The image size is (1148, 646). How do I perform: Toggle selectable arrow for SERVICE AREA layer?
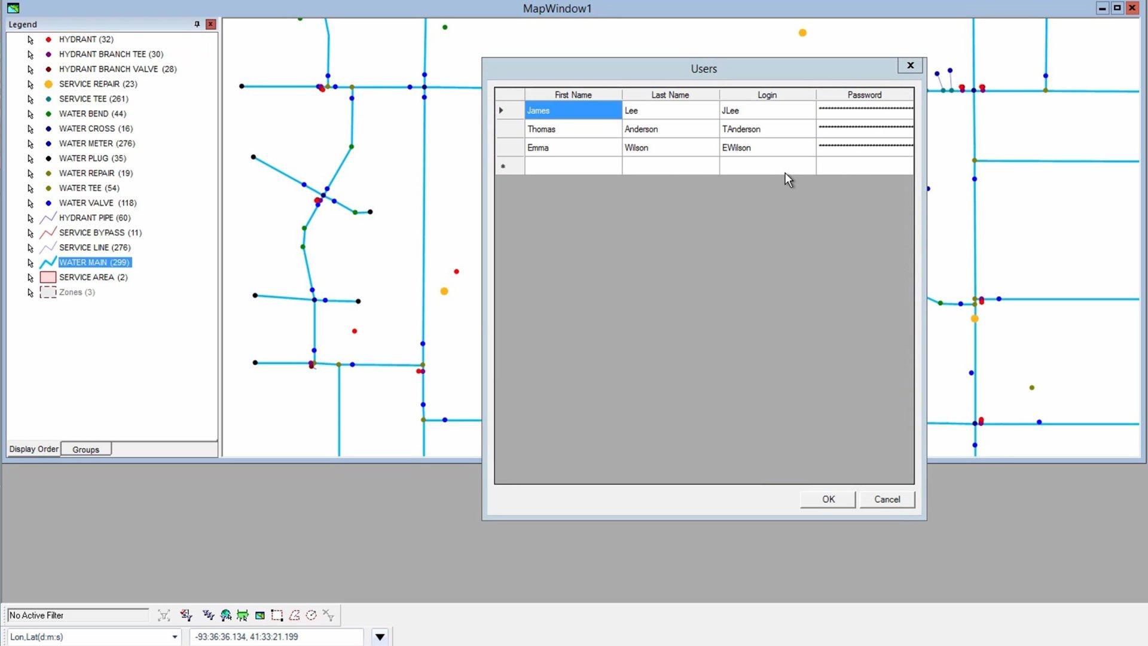30,278
